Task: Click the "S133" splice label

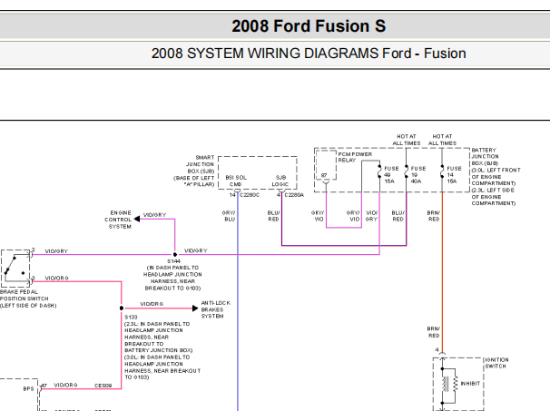Action: [131, 317]
